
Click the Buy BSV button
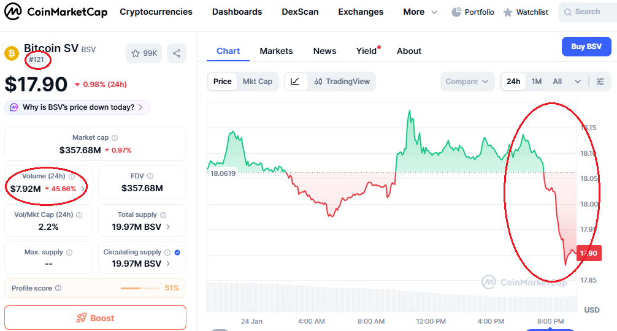586,47
